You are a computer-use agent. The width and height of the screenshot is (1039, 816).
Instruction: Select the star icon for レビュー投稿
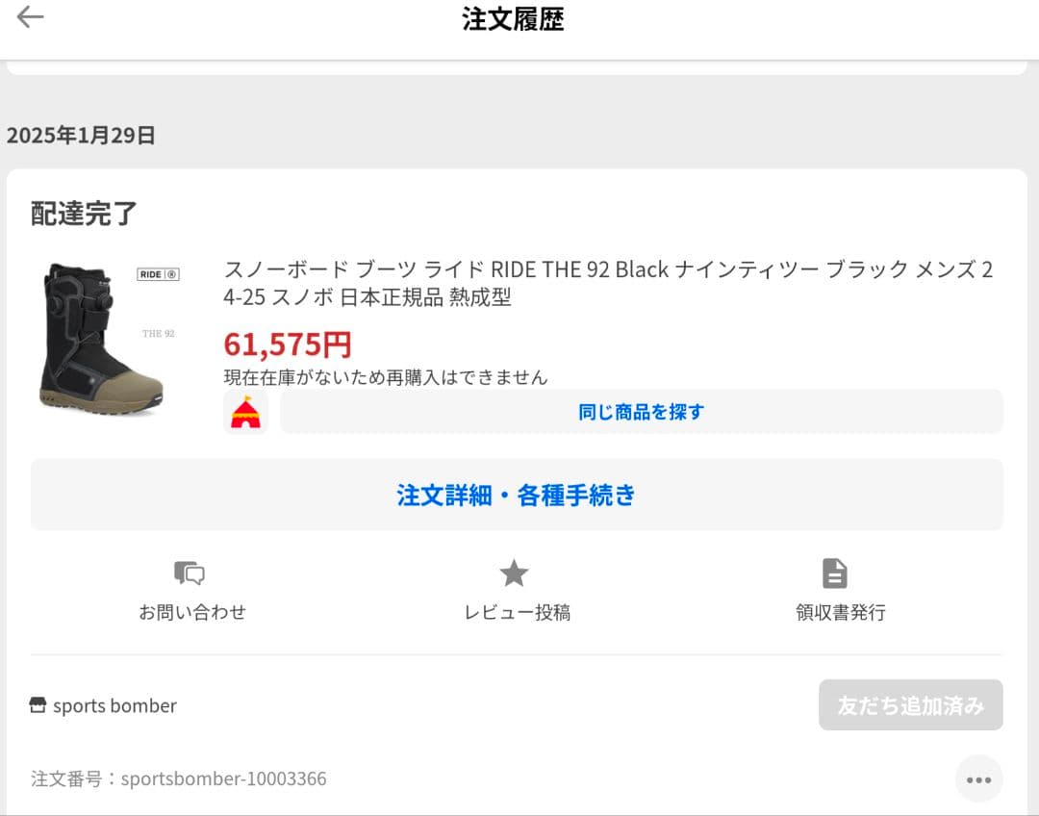tap(514, 573)
